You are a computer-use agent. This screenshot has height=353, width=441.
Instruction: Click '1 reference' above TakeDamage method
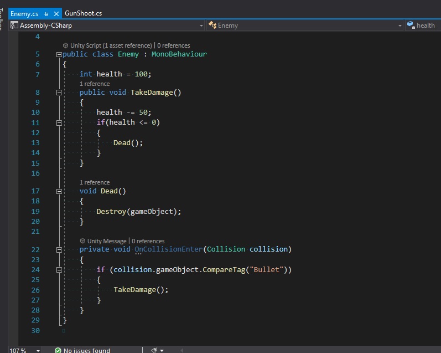pos(95,84)
